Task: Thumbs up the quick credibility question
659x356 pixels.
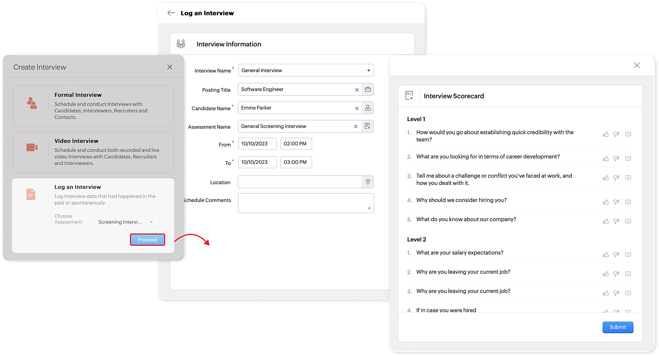Action: coord(606,135)
